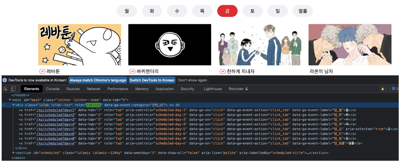Open the Console panel tab
Viewport: 399px width, 161px height.
[x=53, y=89]
